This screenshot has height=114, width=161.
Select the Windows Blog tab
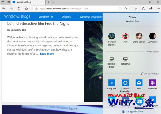click(x=28, y=2)
